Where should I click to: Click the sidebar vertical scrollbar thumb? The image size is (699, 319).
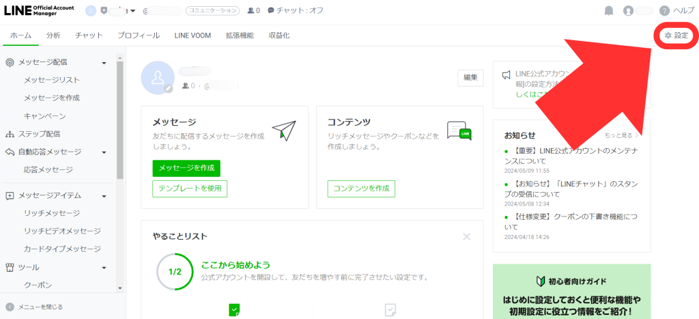(120, 120)
